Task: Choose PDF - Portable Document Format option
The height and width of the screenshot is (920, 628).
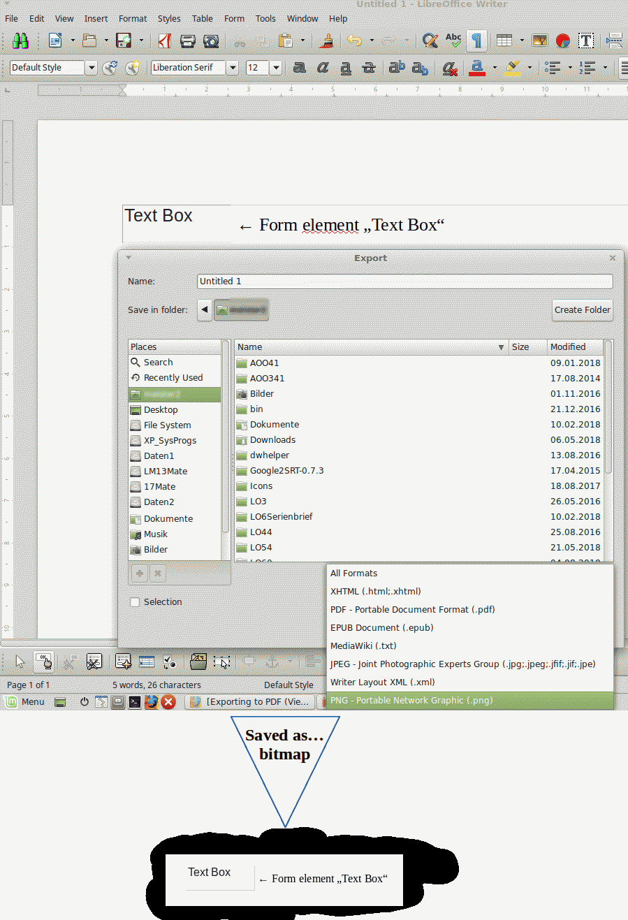Action: click(x=470, y=610)
